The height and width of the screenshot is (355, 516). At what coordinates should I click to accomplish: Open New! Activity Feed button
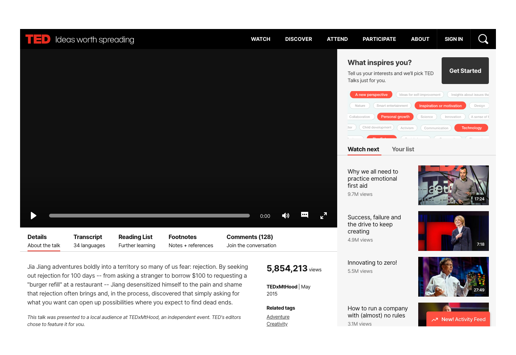point(458,319)
